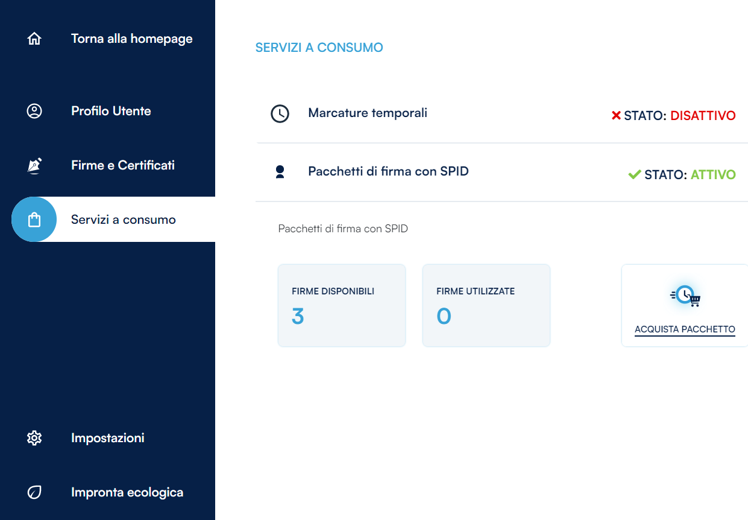The height and width of the screenshot is (520, 748).
Task: Collapse the Pacchetti di firma con SPID row
Action: click(388, 171)
